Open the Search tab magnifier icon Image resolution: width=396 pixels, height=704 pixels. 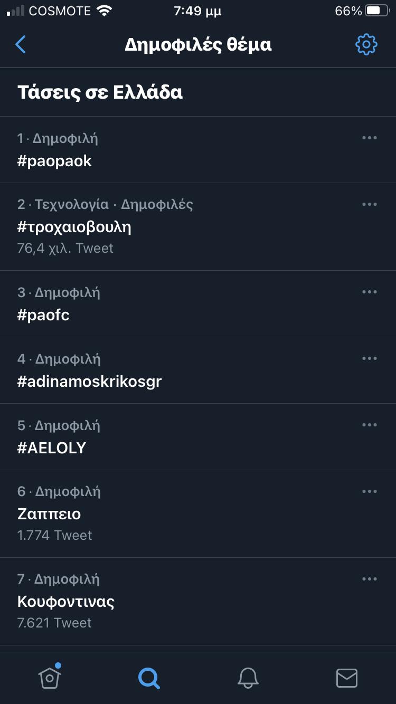(x=149, y=678)
